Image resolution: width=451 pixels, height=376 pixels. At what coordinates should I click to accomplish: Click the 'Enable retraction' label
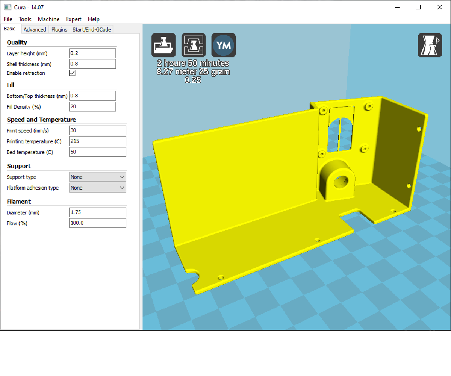(26, 73)
